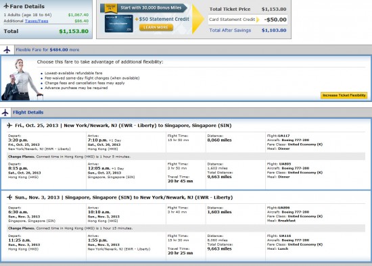This screenshot has width=372, height=266.
Task: Click the Newark to Singapore flight heading
Action: click(123, 126)
